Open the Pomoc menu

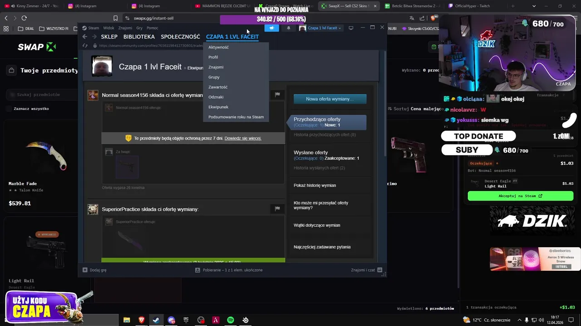[x=153, y=28]
